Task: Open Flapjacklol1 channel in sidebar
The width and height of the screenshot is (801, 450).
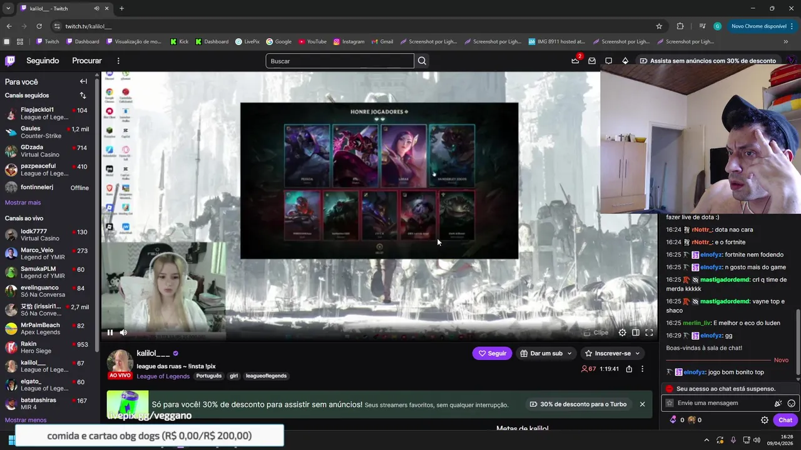Action: 48,114
